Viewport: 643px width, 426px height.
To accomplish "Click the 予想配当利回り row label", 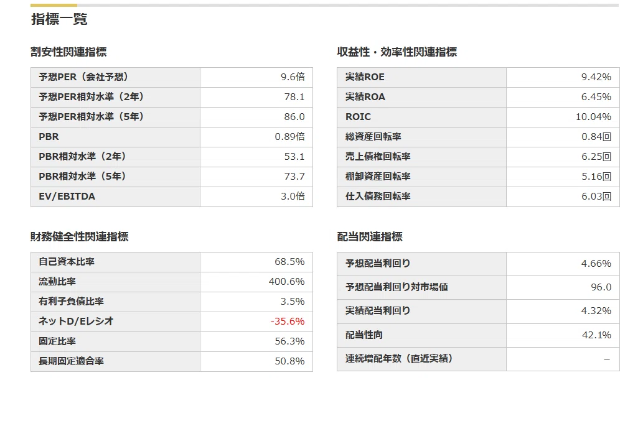I will 378,264.
